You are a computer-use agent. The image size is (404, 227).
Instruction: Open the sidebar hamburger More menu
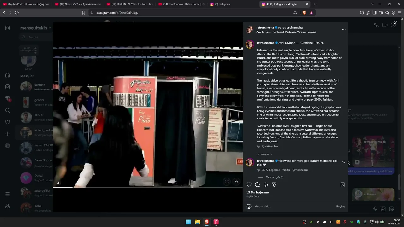click(x=8, y=194)
